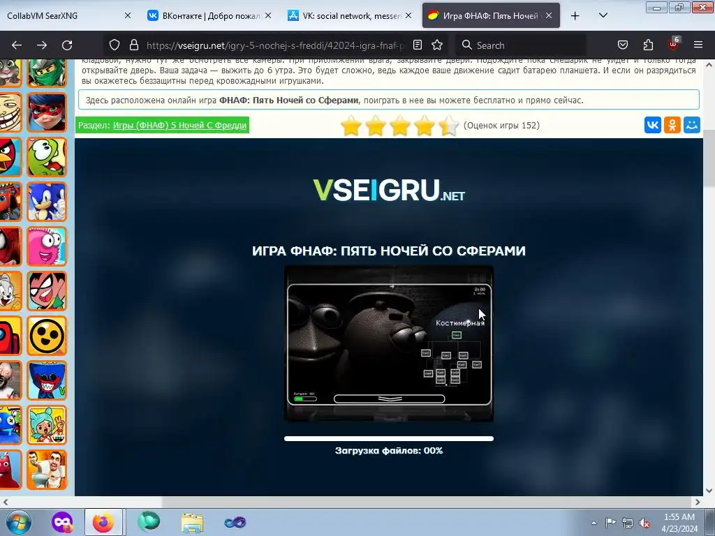This screenshot has width=715, height=536.
Task: Toggle reader view icon in address bar
Action: coord(418,45)
